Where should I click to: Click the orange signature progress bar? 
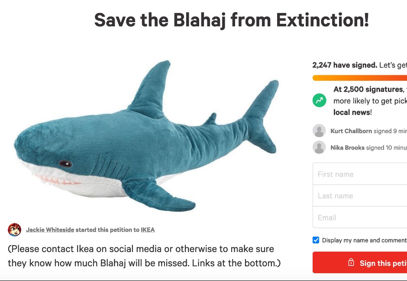click(x=359, y=78)
